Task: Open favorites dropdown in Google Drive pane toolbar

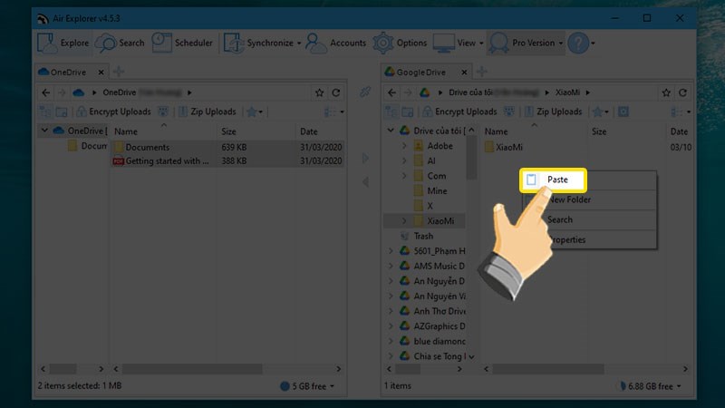Action: 601,112
